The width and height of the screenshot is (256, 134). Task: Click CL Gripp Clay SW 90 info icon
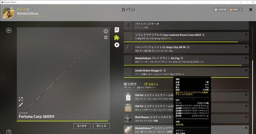coord(188,47)
